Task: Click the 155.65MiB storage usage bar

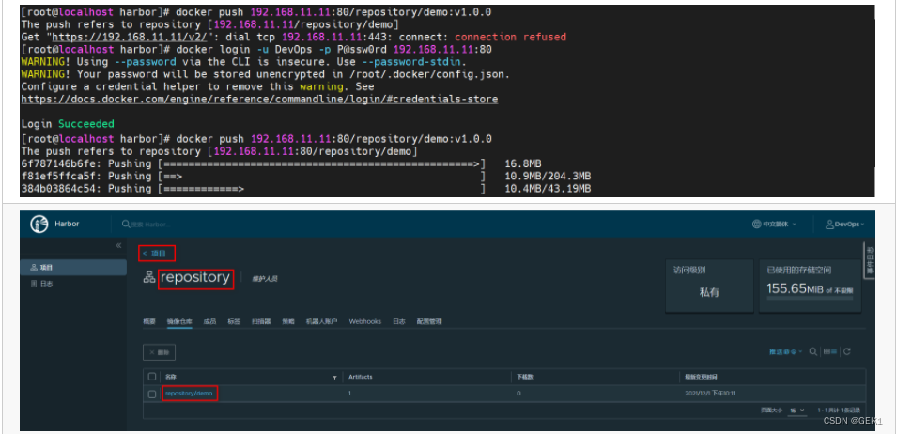Action: [810, 298]
